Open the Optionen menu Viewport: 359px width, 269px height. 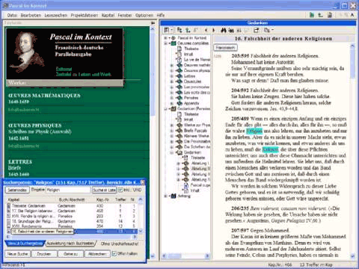[144, 15]
